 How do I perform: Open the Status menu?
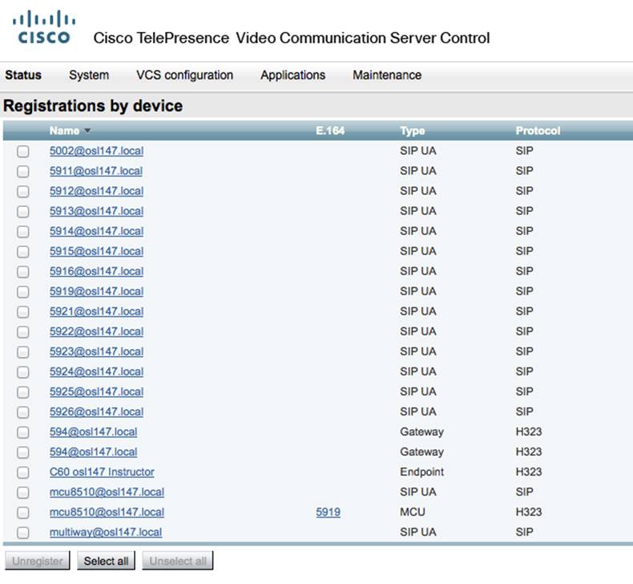click(x=23, y=75)
